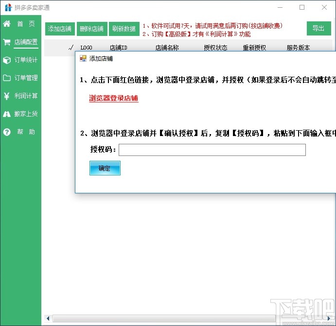Click the horizontal scrollbar right arrow
The width and height of the screenshot is (336, 326).
coord(329,319)
